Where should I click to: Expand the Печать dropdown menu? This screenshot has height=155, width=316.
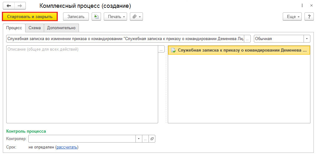pyautogui.click(x=116, y=16)
